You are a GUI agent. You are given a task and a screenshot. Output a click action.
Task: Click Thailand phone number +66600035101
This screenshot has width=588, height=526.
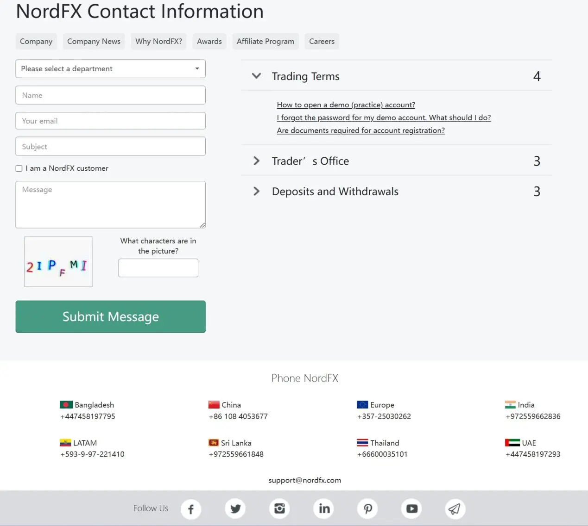(382, 454)
